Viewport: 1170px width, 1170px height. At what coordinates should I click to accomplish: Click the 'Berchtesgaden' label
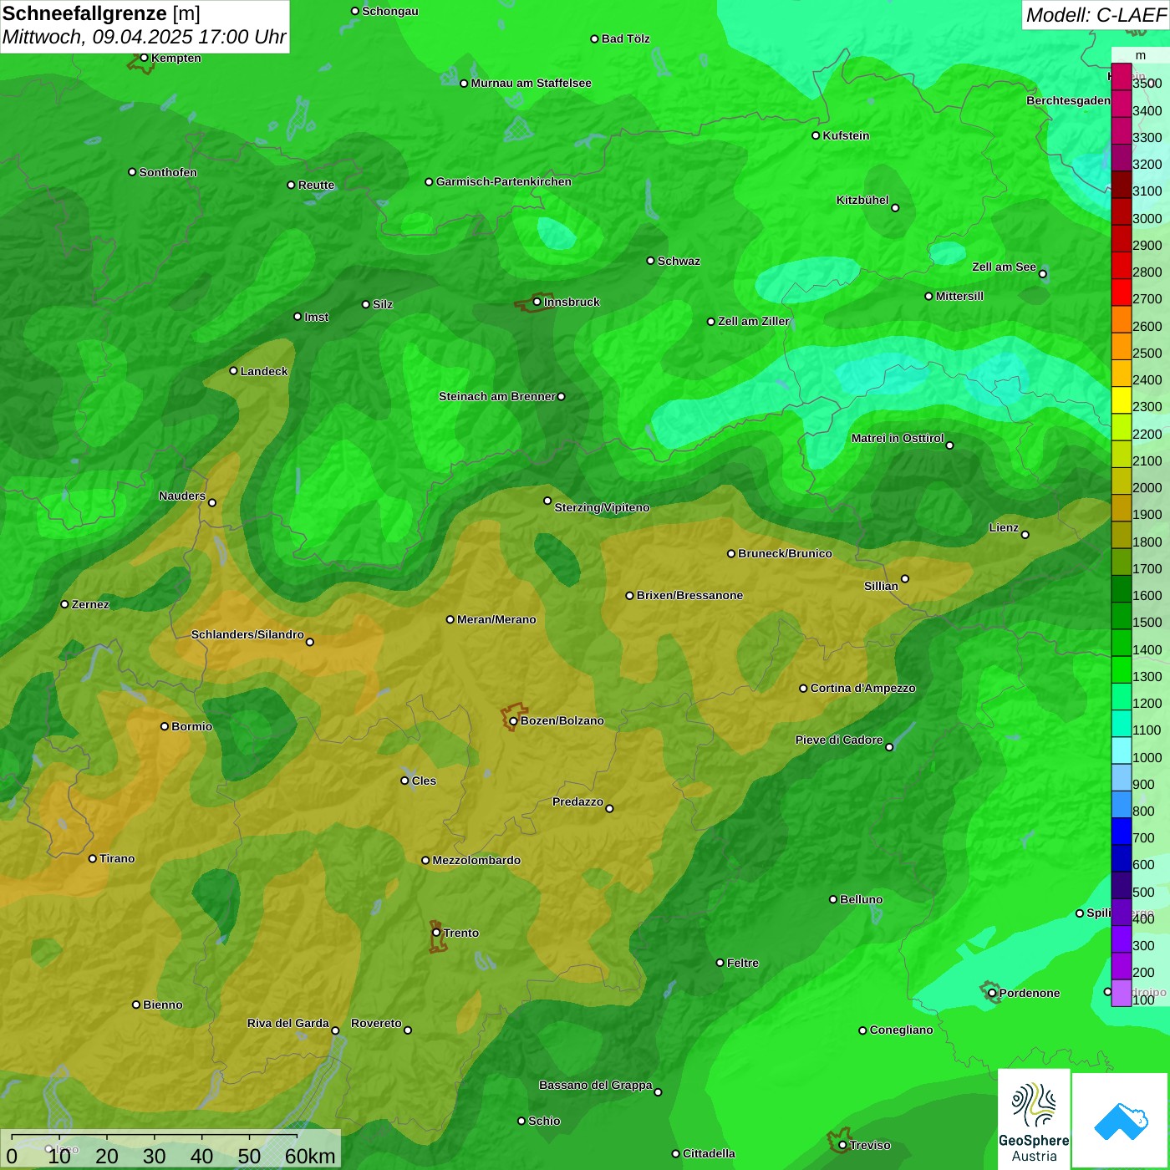point(1068,100)
